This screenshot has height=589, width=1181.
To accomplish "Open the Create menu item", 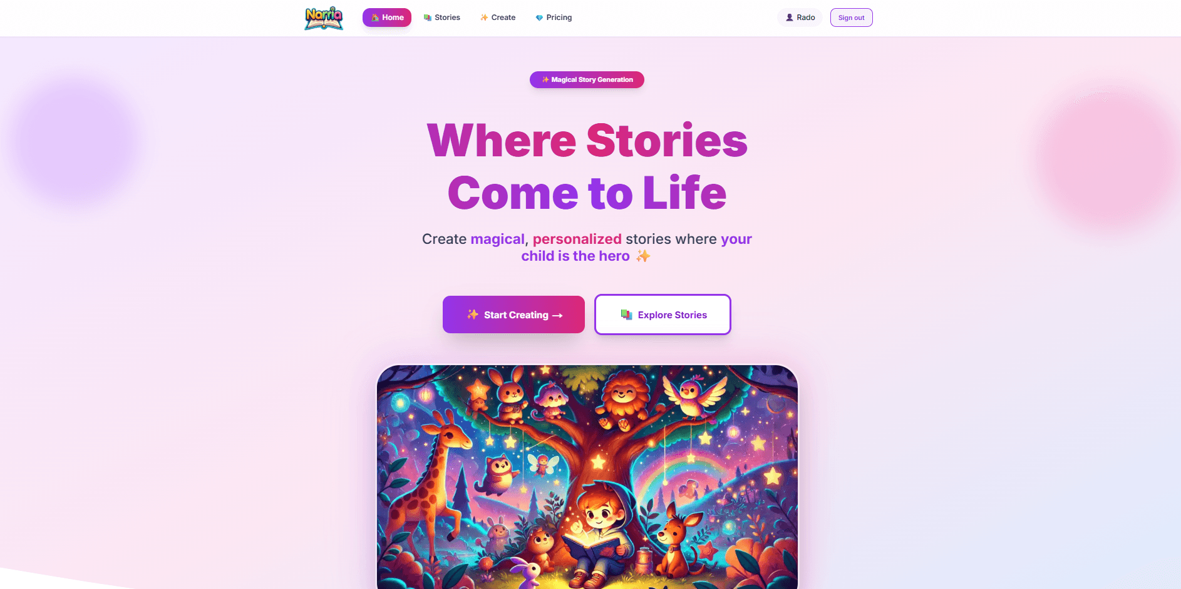I will tap(498, 18).
